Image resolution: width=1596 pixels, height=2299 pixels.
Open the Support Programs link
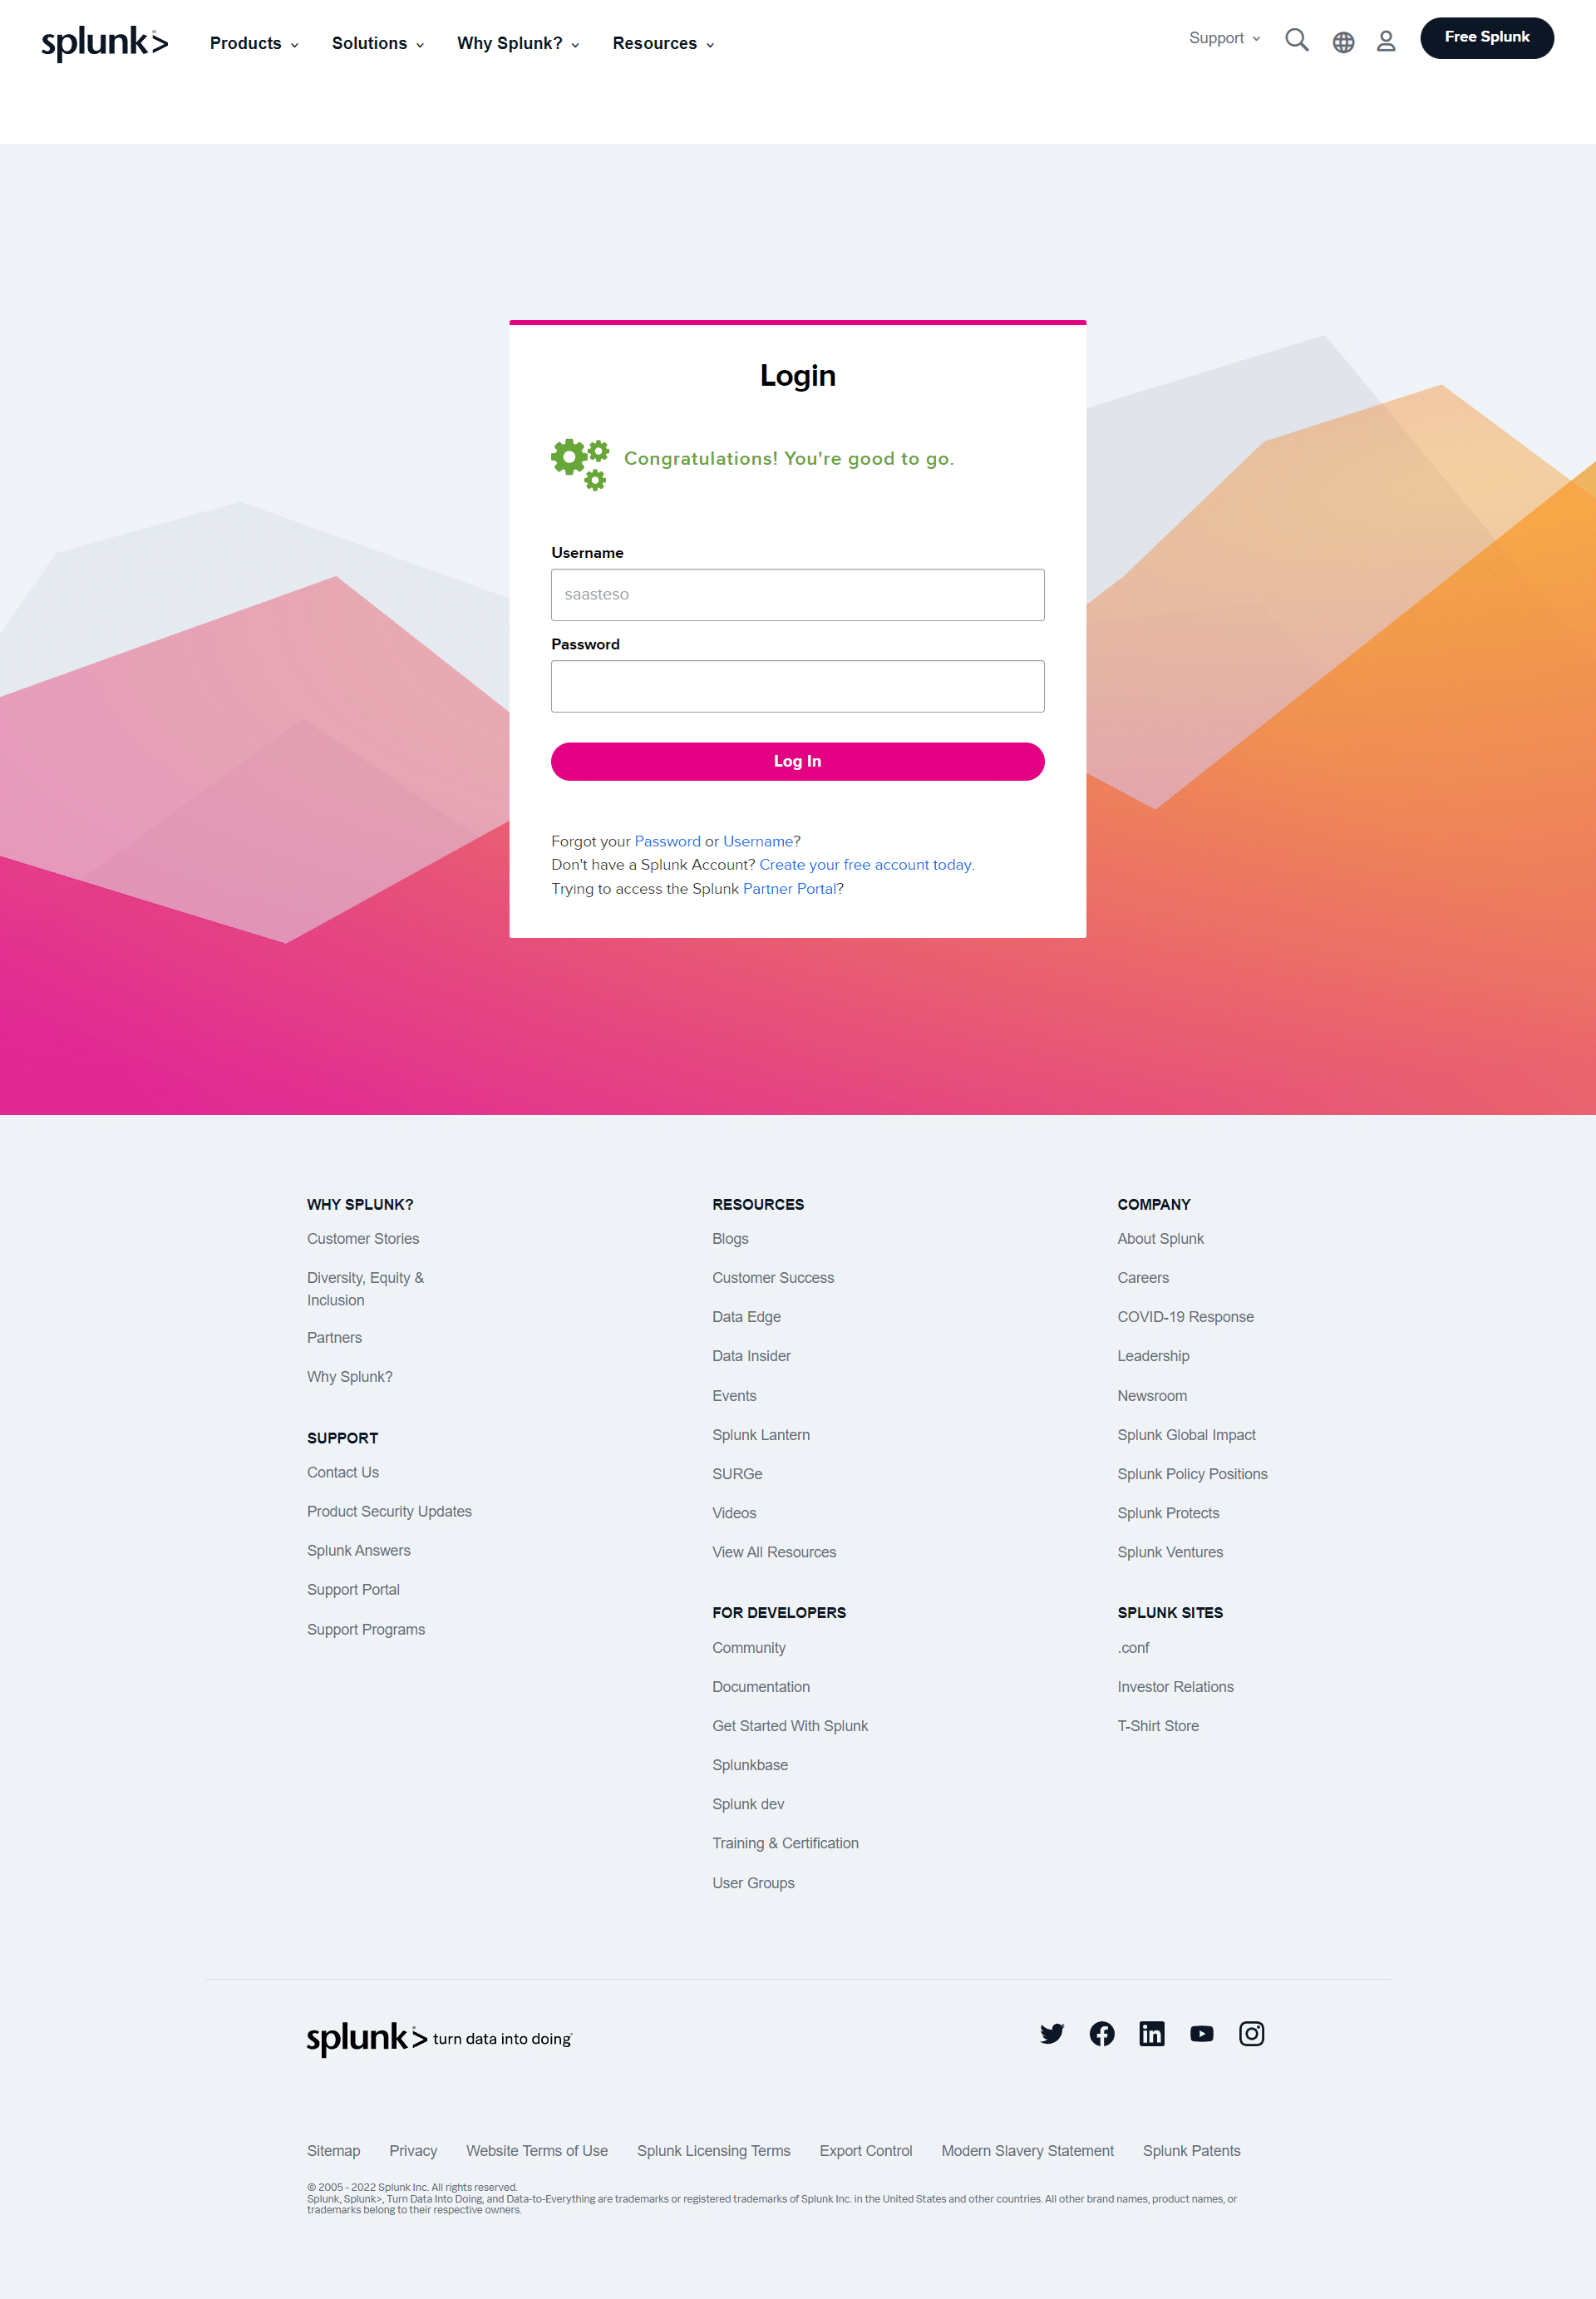click(366, 1629)
